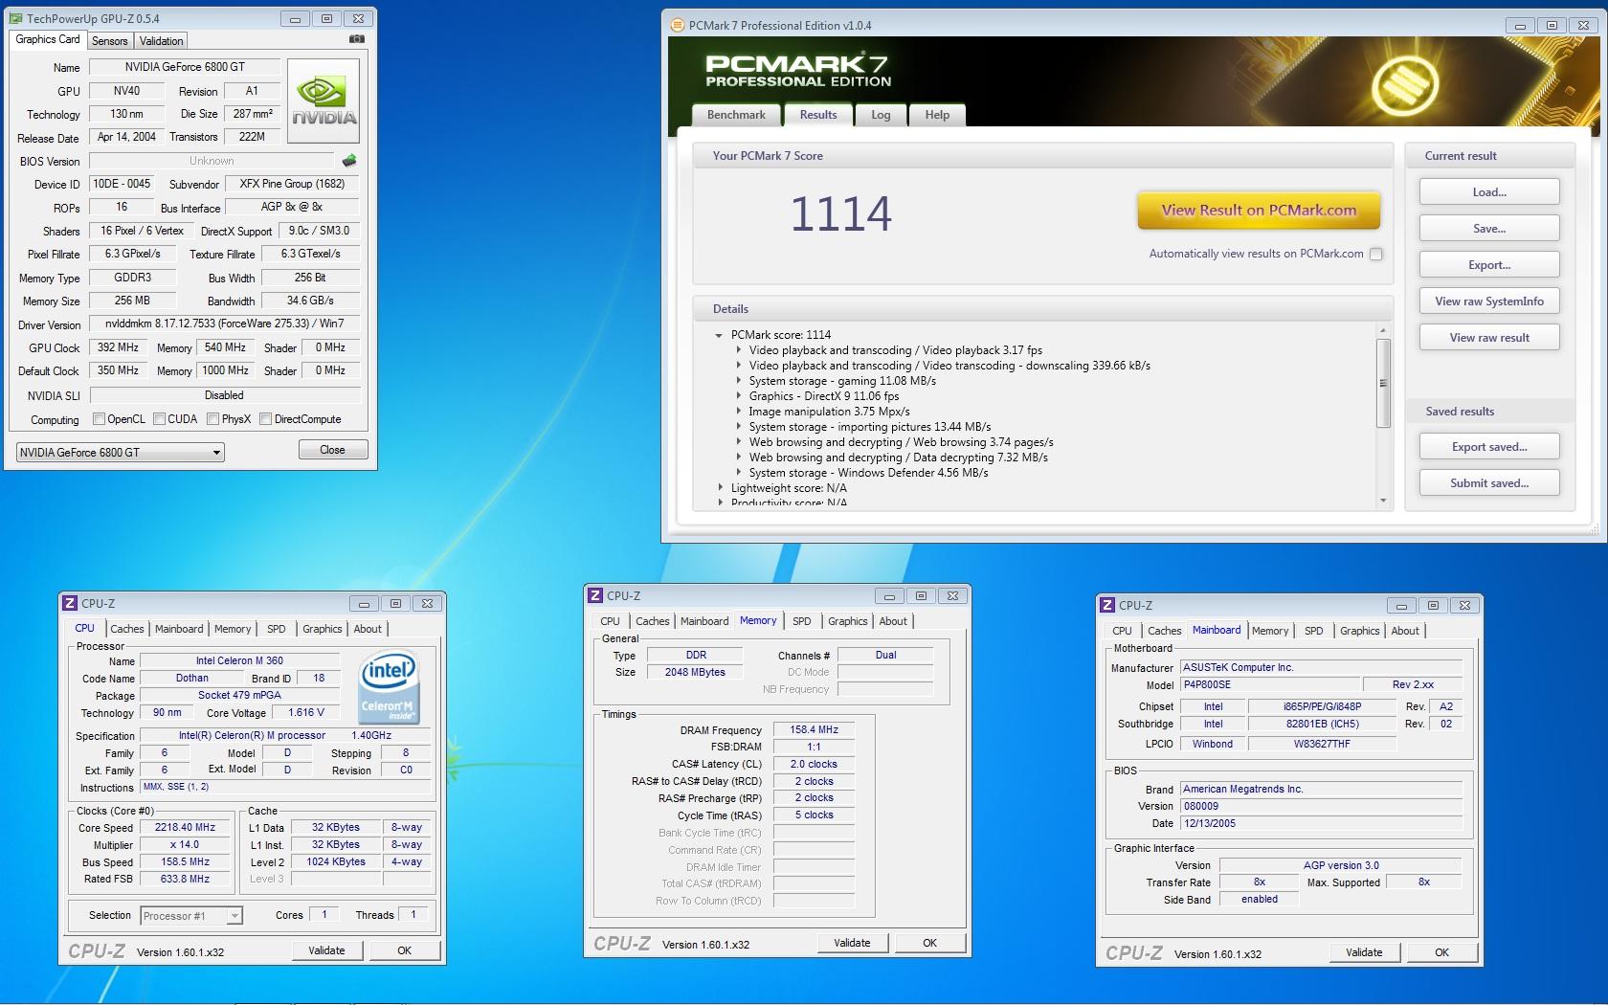This screenshot has height=1005, width=1608.
Task: Click the PCMark 7 title bar icon
Action: tap(676, 25)
